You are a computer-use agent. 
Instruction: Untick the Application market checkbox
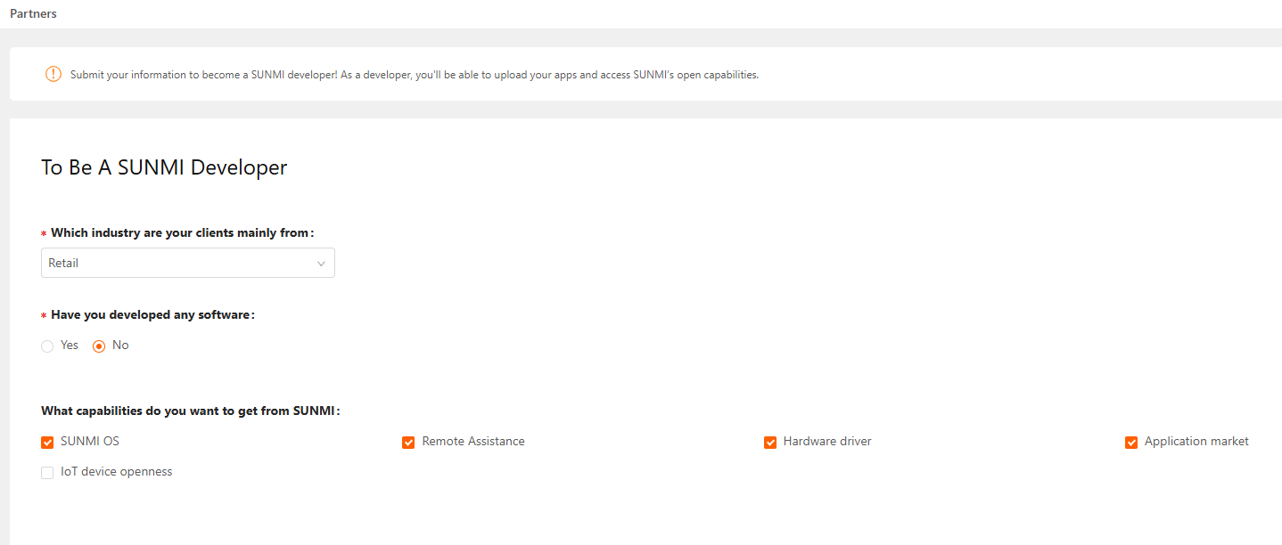(1131, 443)
